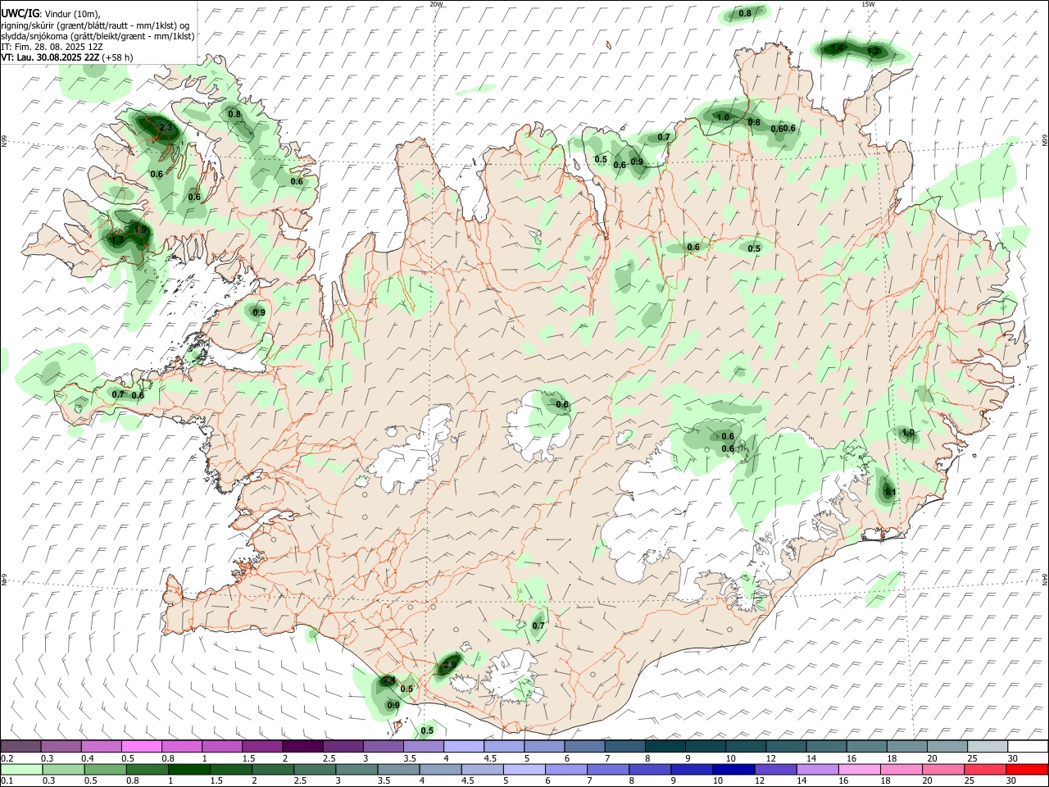Click the 15W longitude label at the top
The width and height of the screenshot is (1049, 787).
pyautogui.click(x=868, y=4)
